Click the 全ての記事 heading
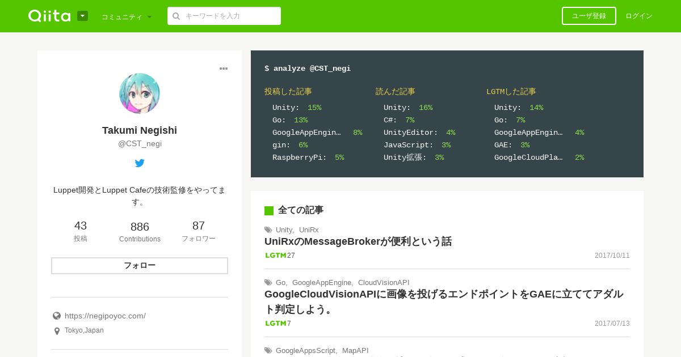The width and height of the screenshot is (681, 357). pos(301,210)
